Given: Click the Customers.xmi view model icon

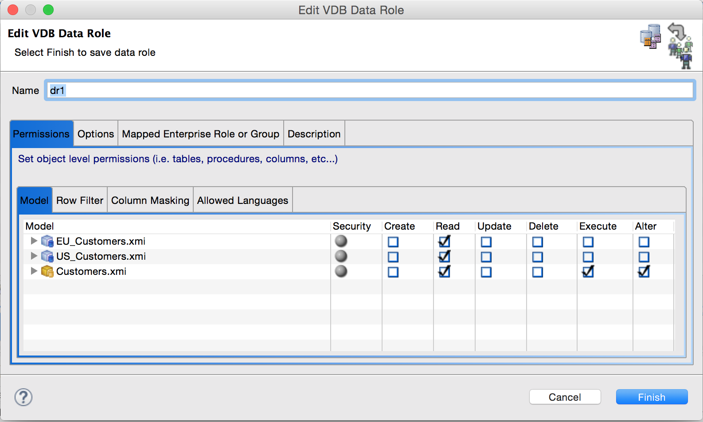Looking at the screenshot, I should click(x=47, y=271).
